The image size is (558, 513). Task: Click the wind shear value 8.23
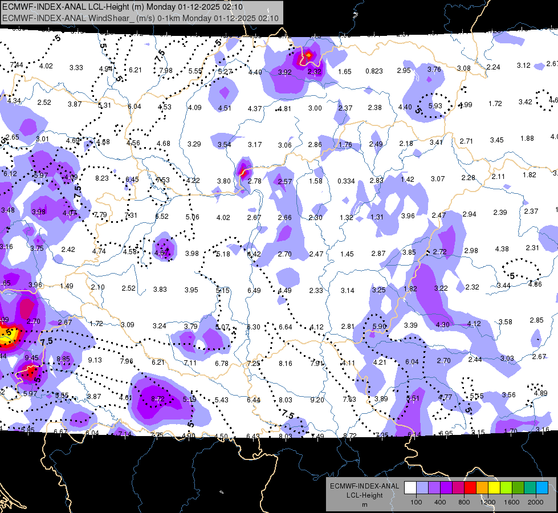click(x=102, y=178)
